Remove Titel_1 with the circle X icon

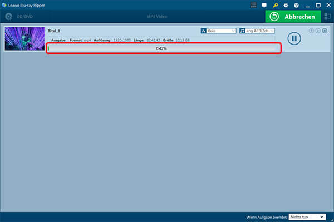click(325, 31)
